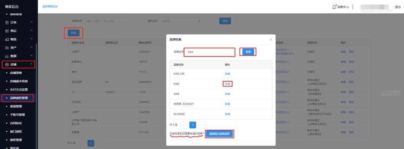Screen dimensions: 404x149
Task: Click the 消息中心 bell icon
Action: point(334,7)
